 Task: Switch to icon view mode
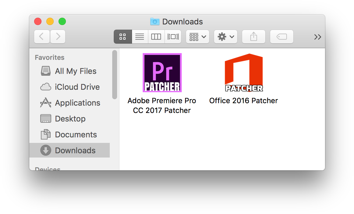pyautogui.click(x=123, y=37)
